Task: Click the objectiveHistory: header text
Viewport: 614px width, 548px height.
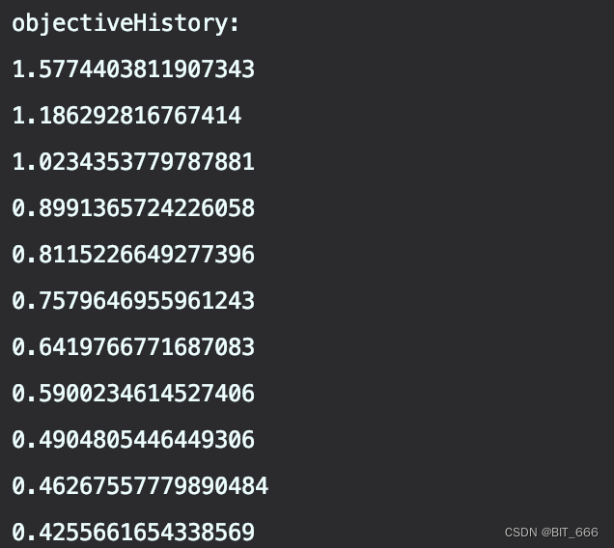Action: tap(126, 23)
